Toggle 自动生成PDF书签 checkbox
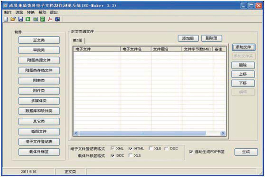 click(191, 152)
